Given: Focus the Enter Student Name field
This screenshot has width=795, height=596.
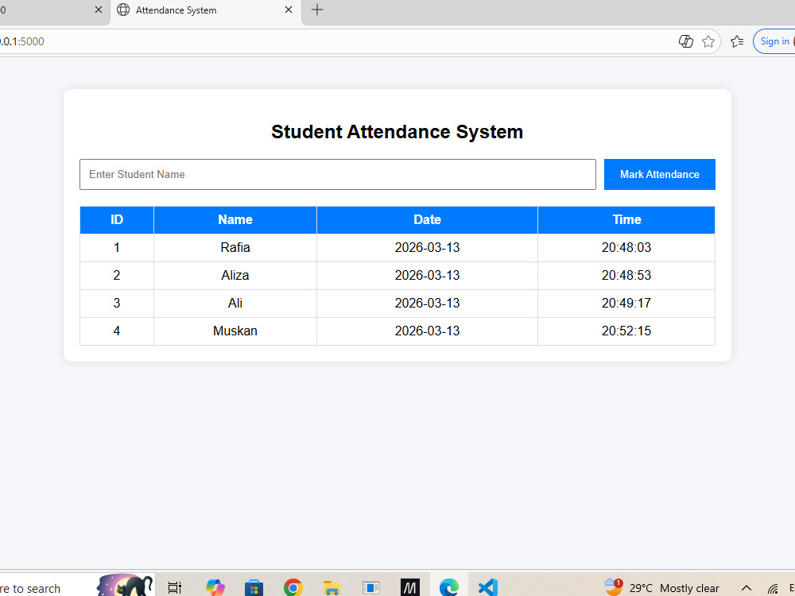Looking at the screenshot, I should pyautogui.click(x=338, y=174).
